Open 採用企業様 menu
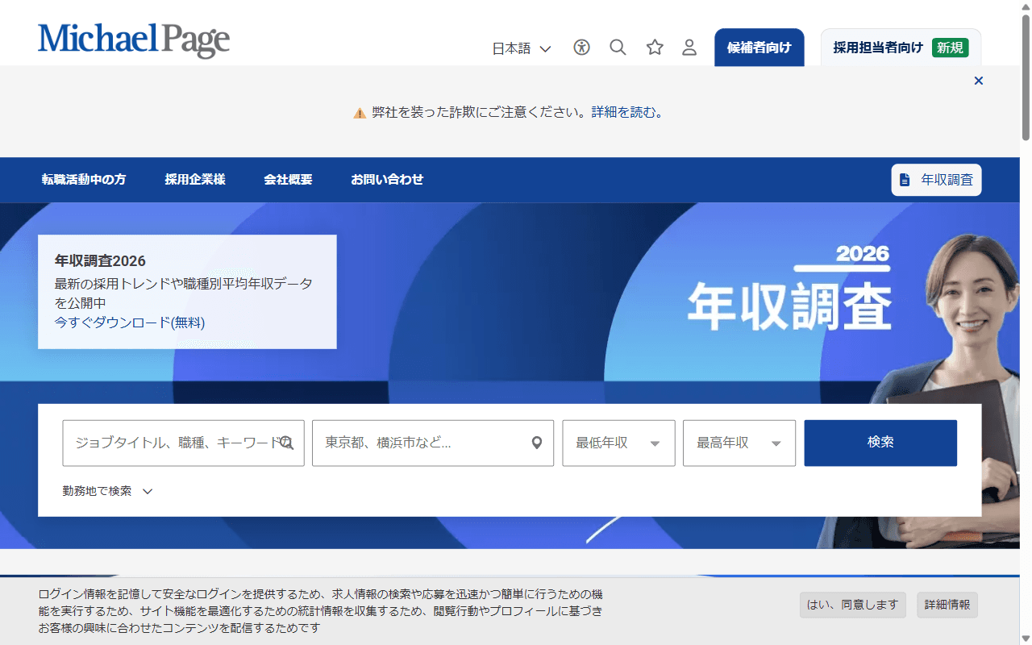The image size is (1032, 645). [x=195, y=180]
